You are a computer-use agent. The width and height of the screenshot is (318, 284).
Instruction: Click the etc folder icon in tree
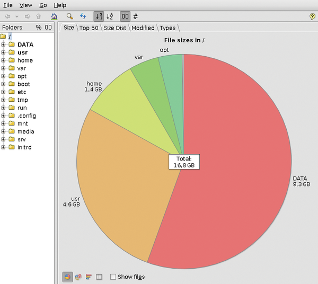pos(12,92)
